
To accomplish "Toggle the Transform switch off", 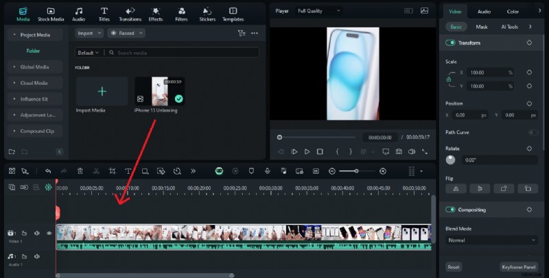I will tap(451, 43).
